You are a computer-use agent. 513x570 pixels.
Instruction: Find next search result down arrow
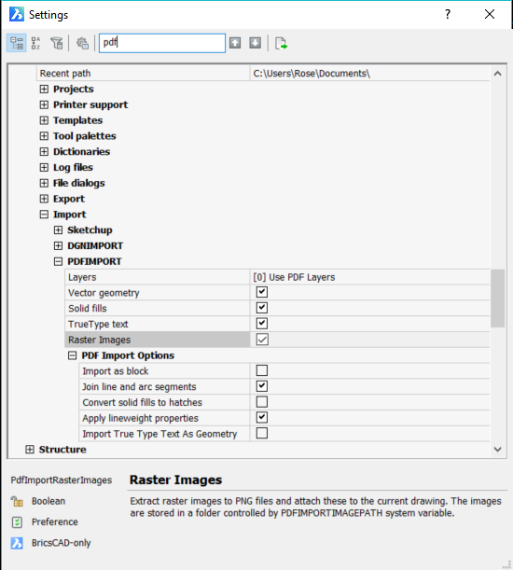point(256,43)
